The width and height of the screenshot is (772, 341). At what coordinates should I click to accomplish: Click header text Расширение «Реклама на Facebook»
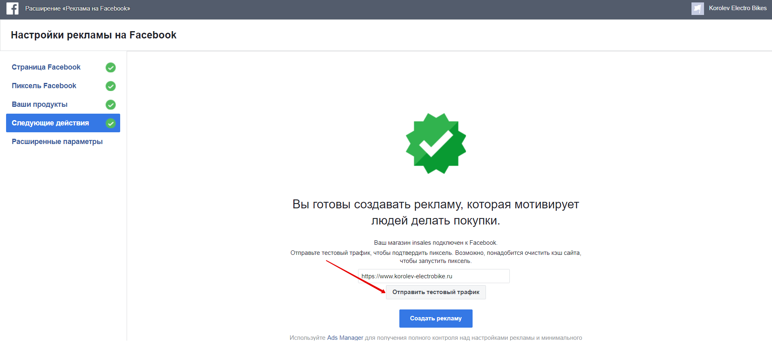click(78, 8)
